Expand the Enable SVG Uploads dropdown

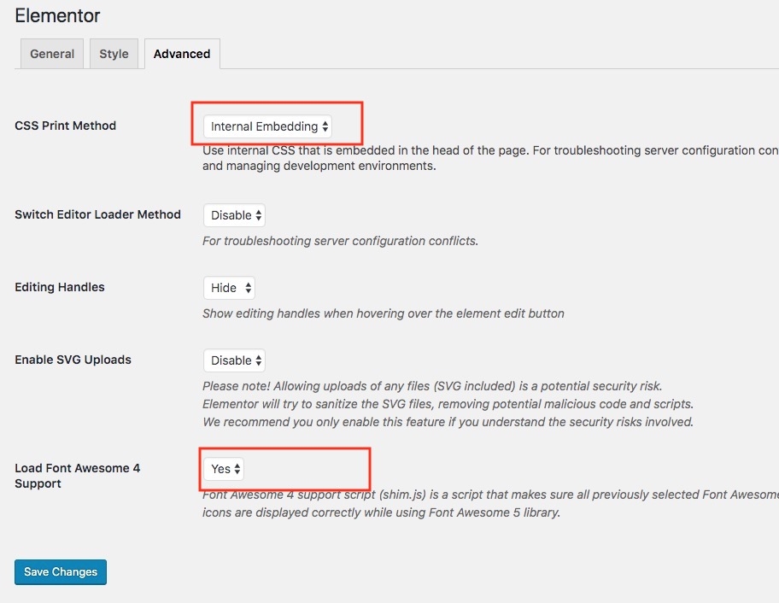pyautogui.click(x=235, y=360)
